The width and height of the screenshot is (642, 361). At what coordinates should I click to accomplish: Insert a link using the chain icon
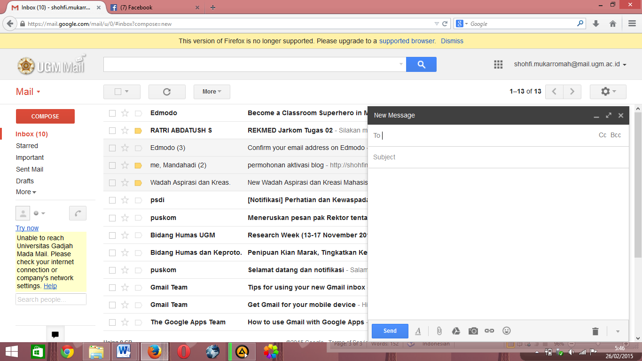(489, 331)
